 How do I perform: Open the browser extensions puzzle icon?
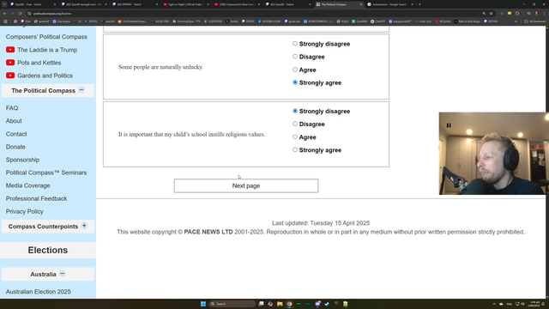click(517, 14)
